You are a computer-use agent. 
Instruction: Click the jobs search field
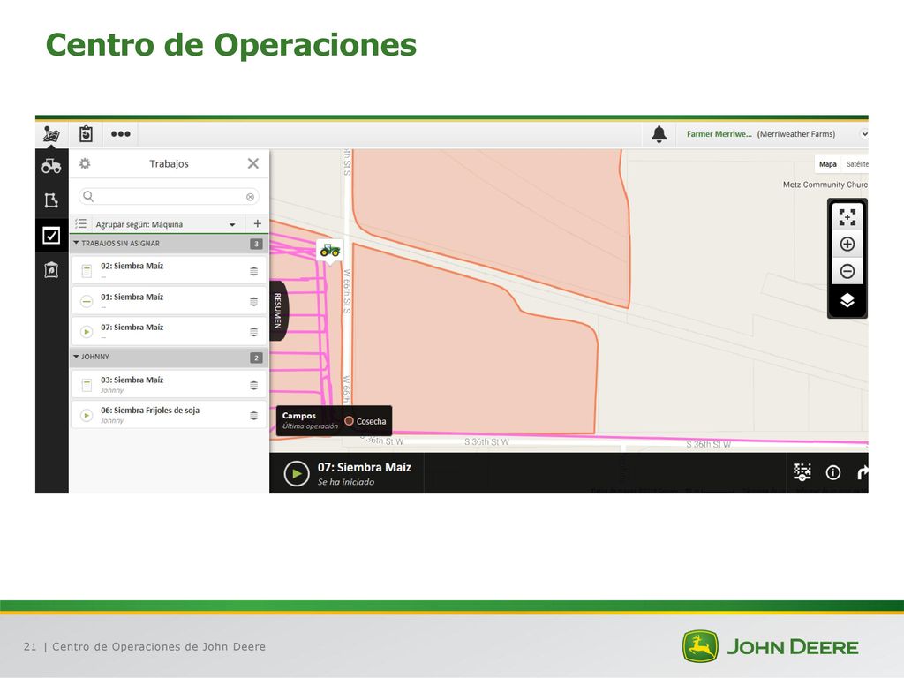click(x=169, y=197)
